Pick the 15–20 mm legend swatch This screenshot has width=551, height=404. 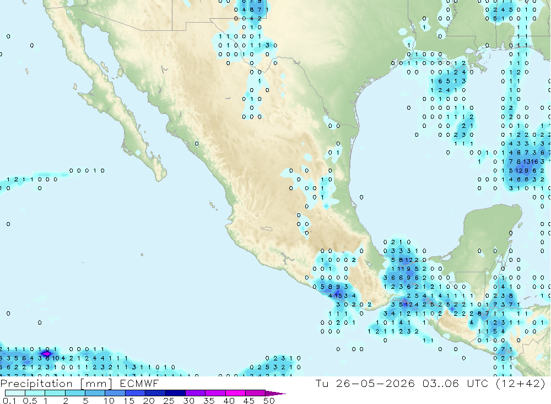click(136, 393)
